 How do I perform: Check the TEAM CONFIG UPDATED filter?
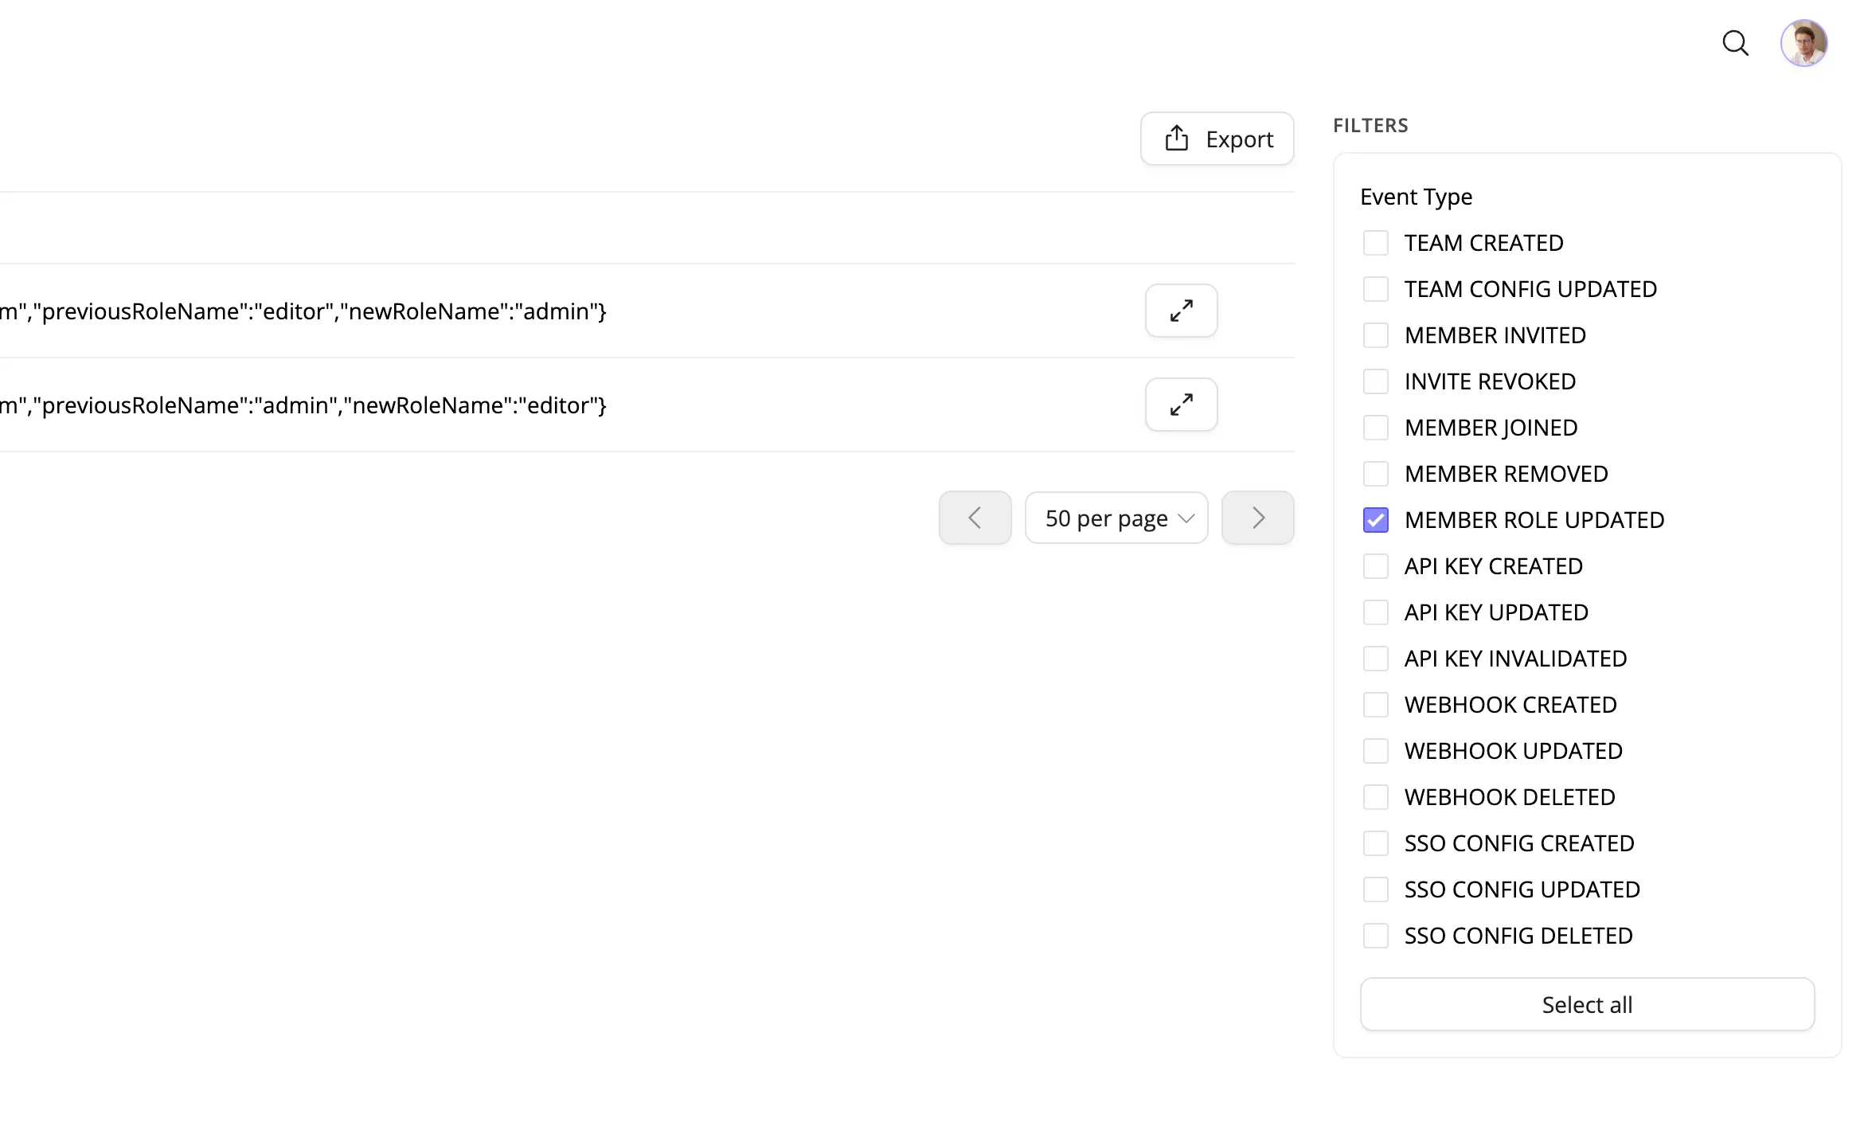[x=1375, y=289]
